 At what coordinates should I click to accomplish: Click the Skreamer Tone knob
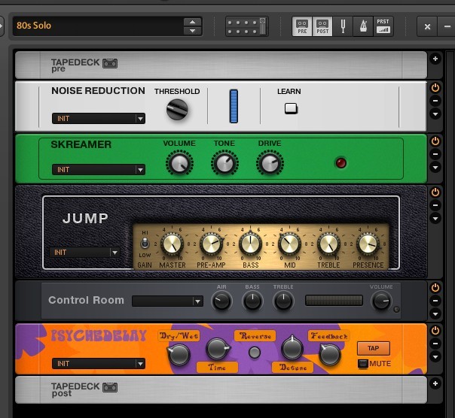coord(224,163)
